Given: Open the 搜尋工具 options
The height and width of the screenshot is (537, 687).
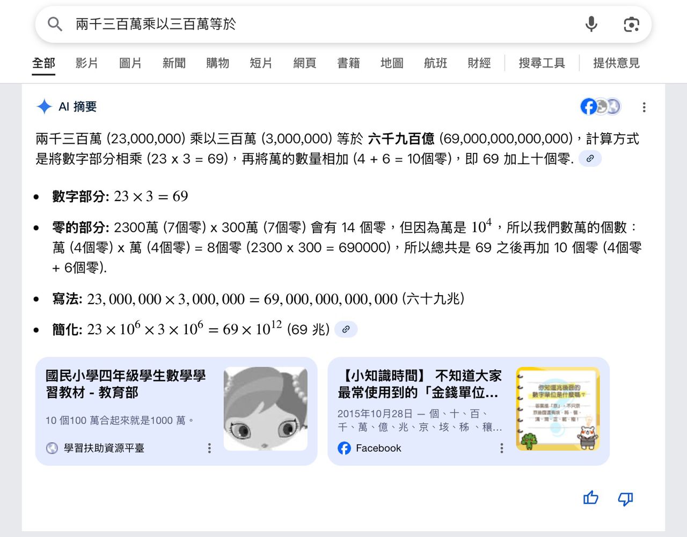Looking at the screenshot, I should tap(542, 63).
